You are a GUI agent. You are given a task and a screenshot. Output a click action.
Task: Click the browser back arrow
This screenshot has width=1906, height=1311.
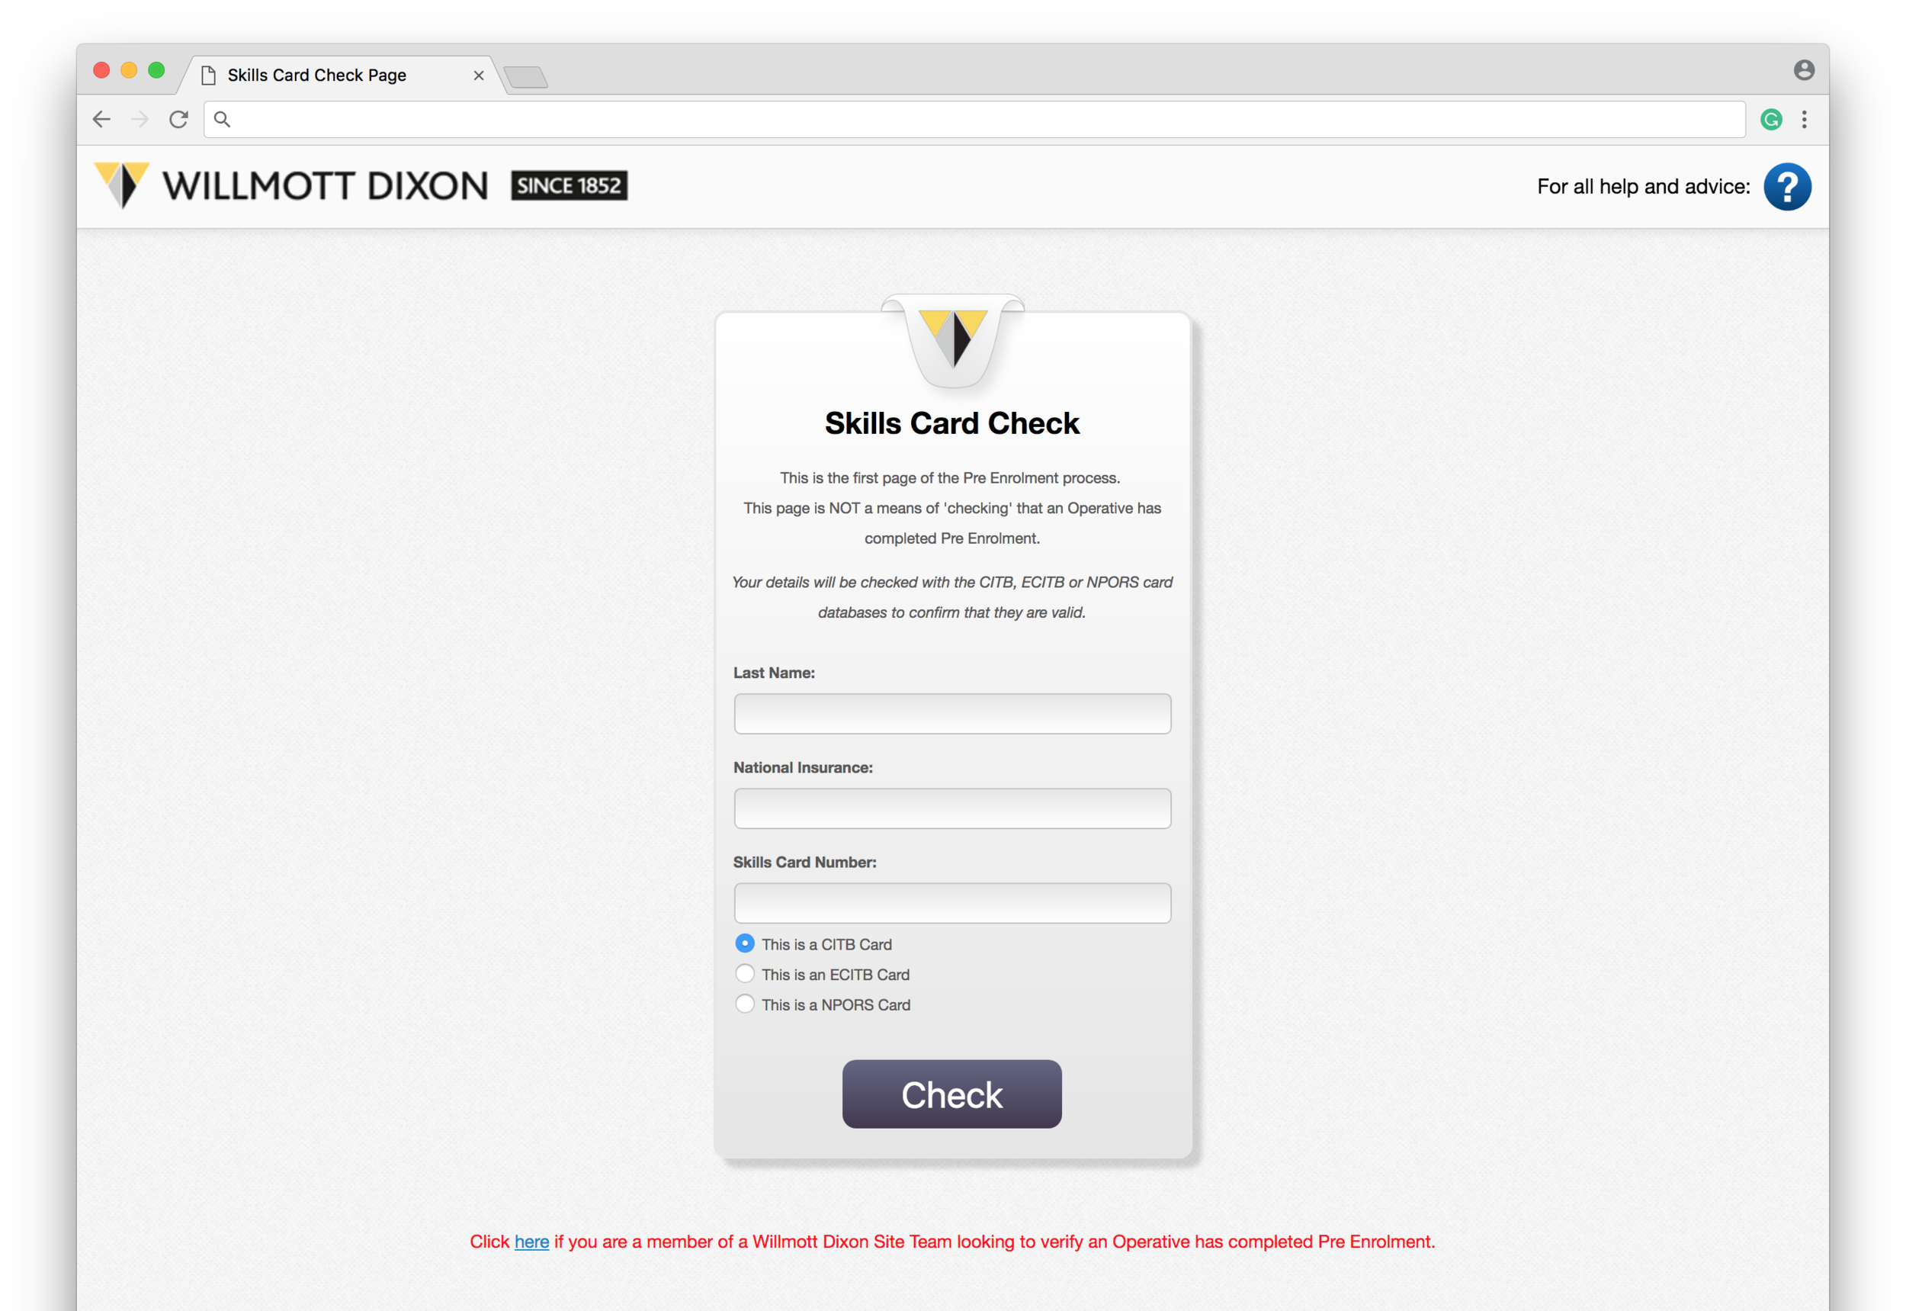(102, 120)
